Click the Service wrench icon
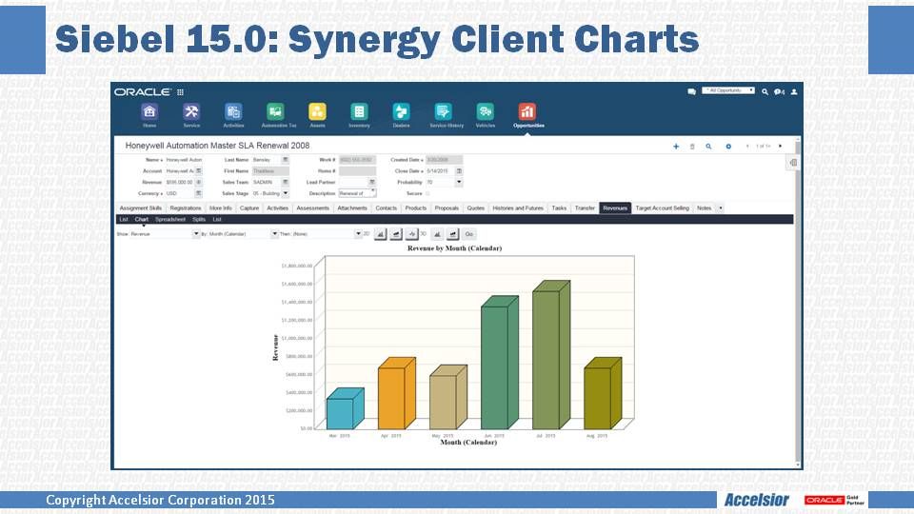 click(191, 112)
